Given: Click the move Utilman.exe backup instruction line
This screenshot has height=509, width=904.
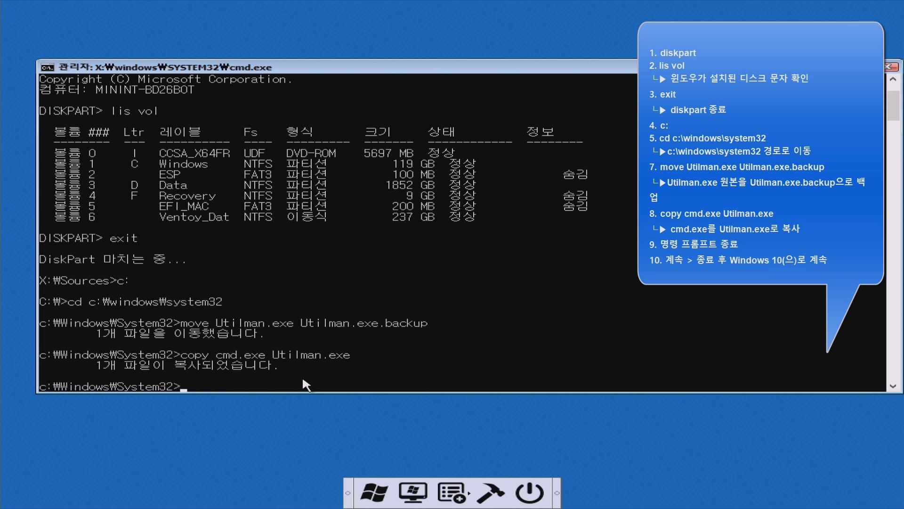Looking at the screenshot, I should click(x=737, y=167).
